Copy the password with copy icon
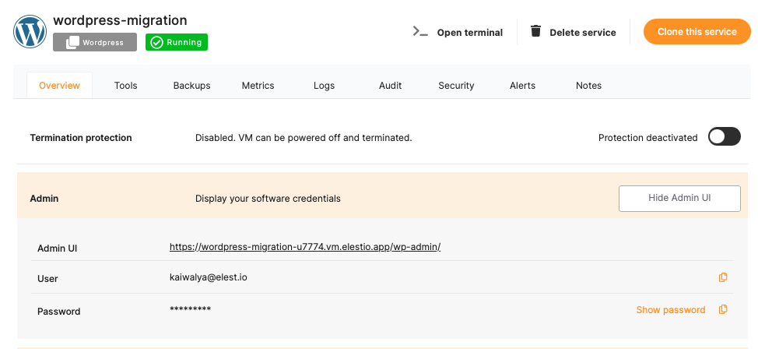This screenshot has height=349, width=758. click(x=723, y=310)
